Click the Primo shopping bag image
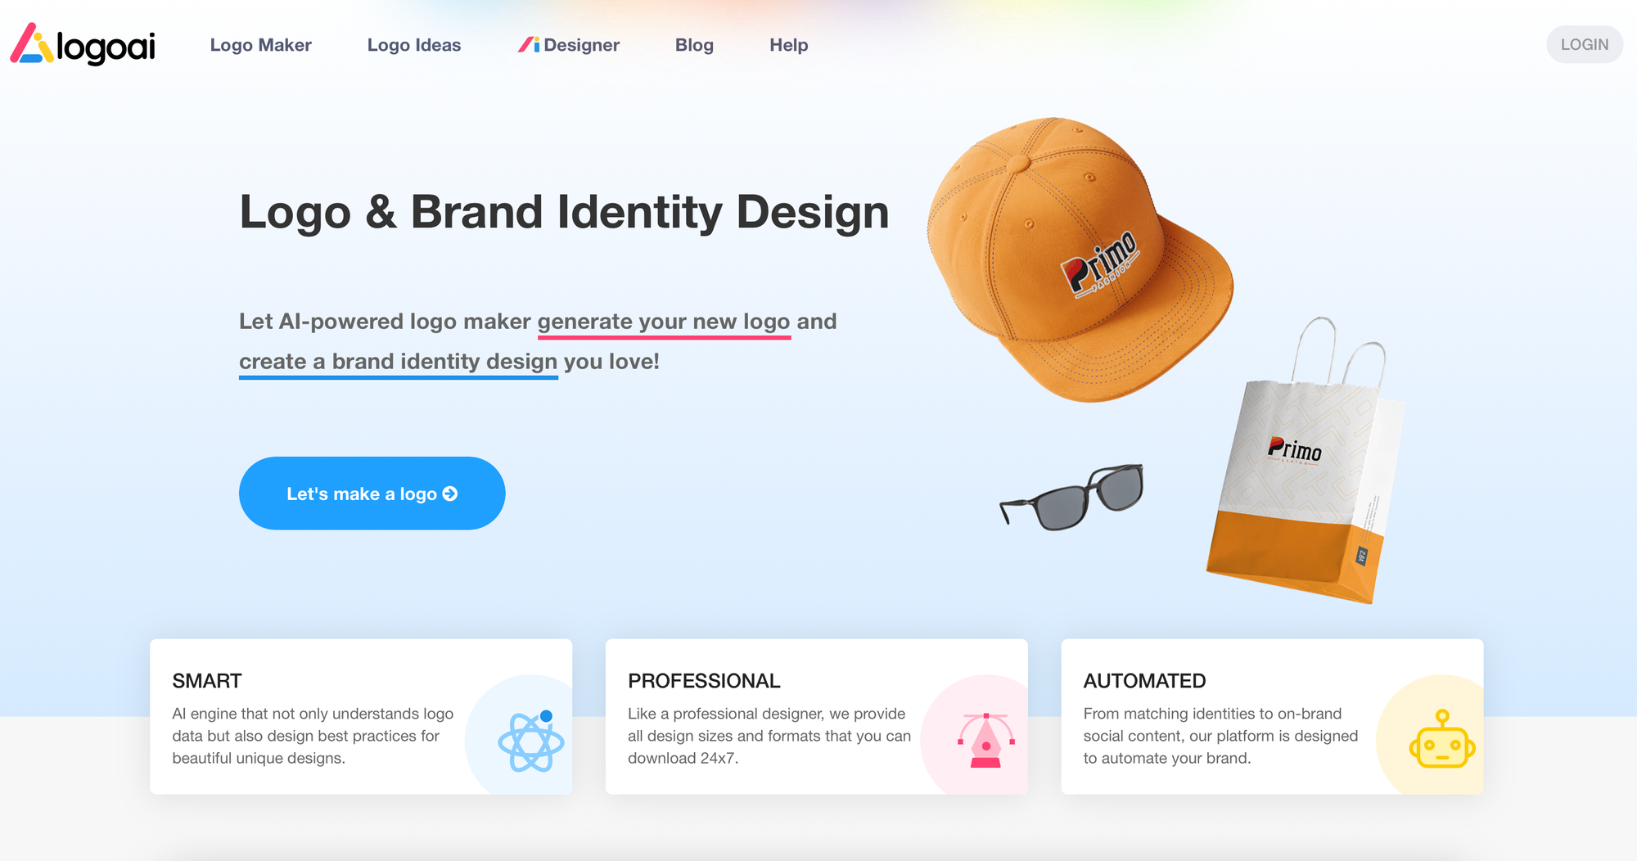Viewport: 1637px width, 861px height. coord(1306,461)
